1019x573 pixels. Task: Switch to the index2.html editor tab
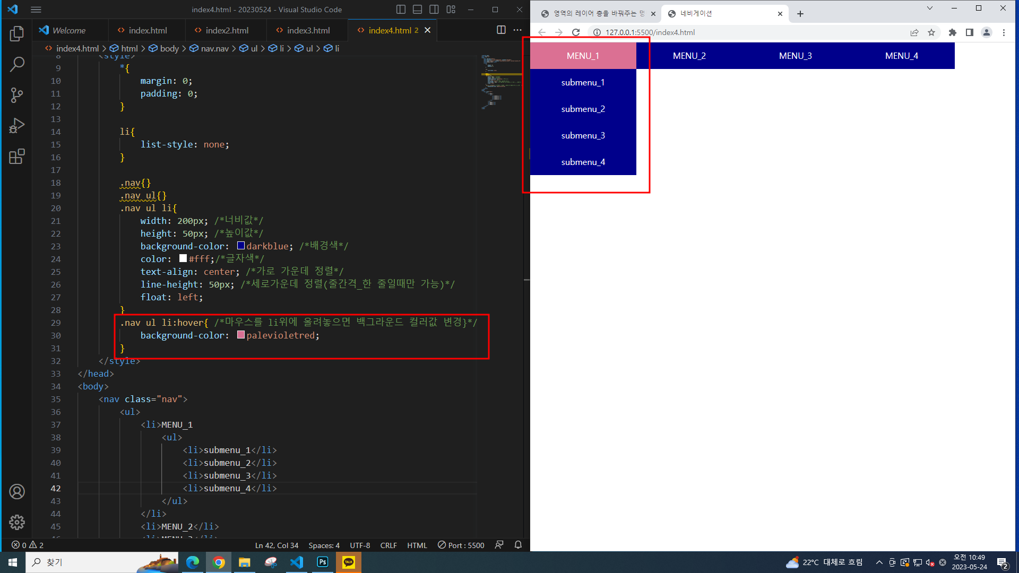pyautogui.click(x=227, y=30)
